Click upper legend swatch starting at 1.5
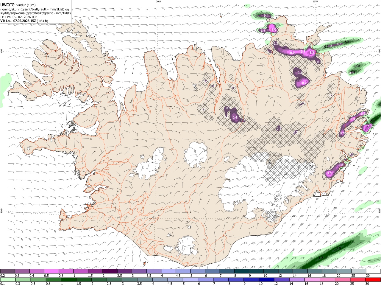 pos(95,271)
